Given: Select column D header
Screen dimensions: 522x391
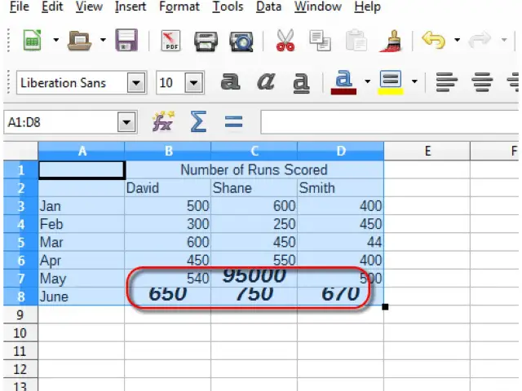Looking at the screenshot, I should point(340,151).
